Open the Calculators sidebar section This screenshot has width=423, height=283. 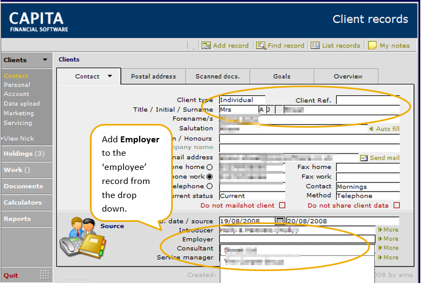(x=27, y=202)
